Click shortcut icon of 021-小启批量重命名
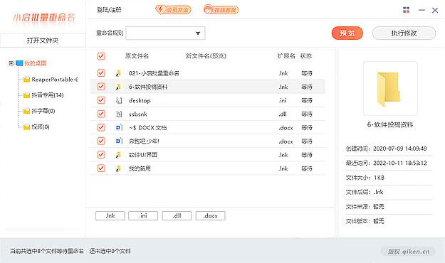445x263 pixels. coord(119,73)
